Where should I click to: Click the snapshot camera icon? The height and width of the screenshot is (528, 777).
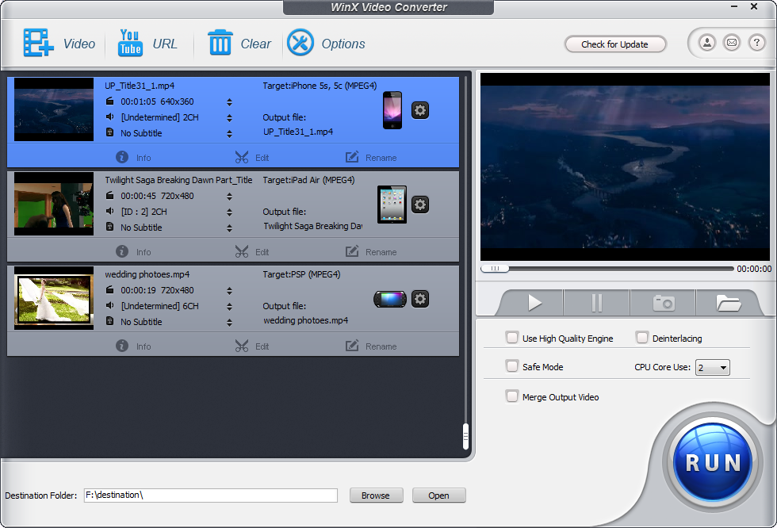click(663, 303)
